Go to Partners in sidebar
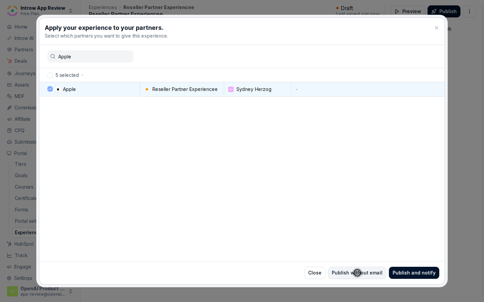The image size is (484, 302). pos(24,50)
